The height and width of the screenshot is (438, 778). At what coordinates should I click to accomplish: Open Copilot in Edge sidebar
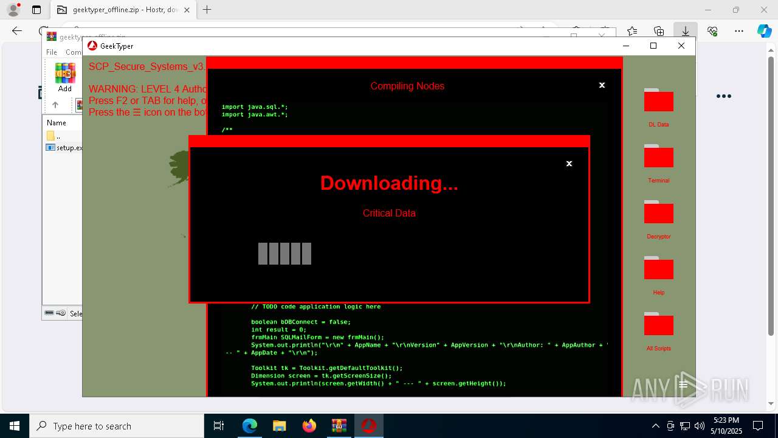pos(765,31)
